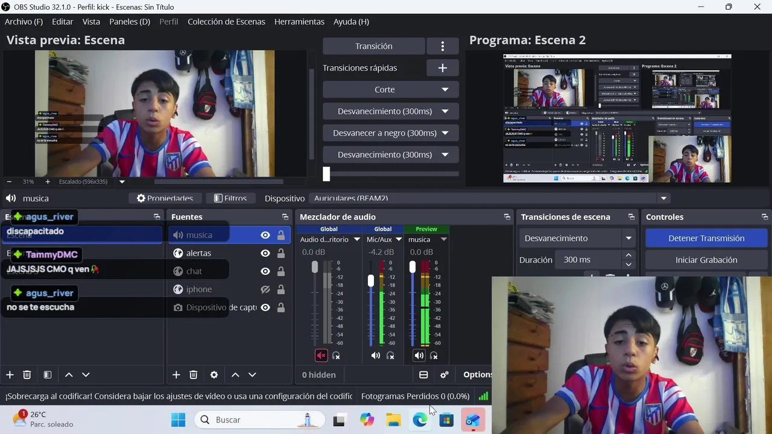
Task: Remove selected source with the trash icon
Action: [194, 375]
